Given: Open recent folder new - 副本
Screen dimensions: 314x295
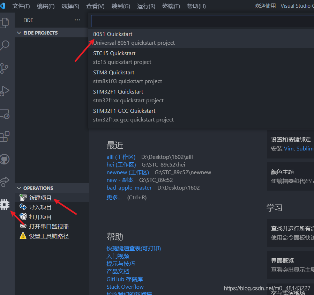Looking at the screenshot, I should point(120,180).
